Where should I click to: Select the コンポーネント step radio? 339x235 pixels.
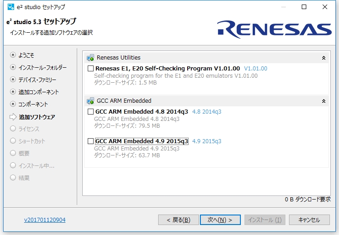point(13,104)
